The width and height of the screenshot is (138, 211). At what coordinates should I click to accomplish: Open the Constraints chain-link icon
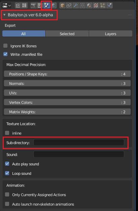pos(69,5)
